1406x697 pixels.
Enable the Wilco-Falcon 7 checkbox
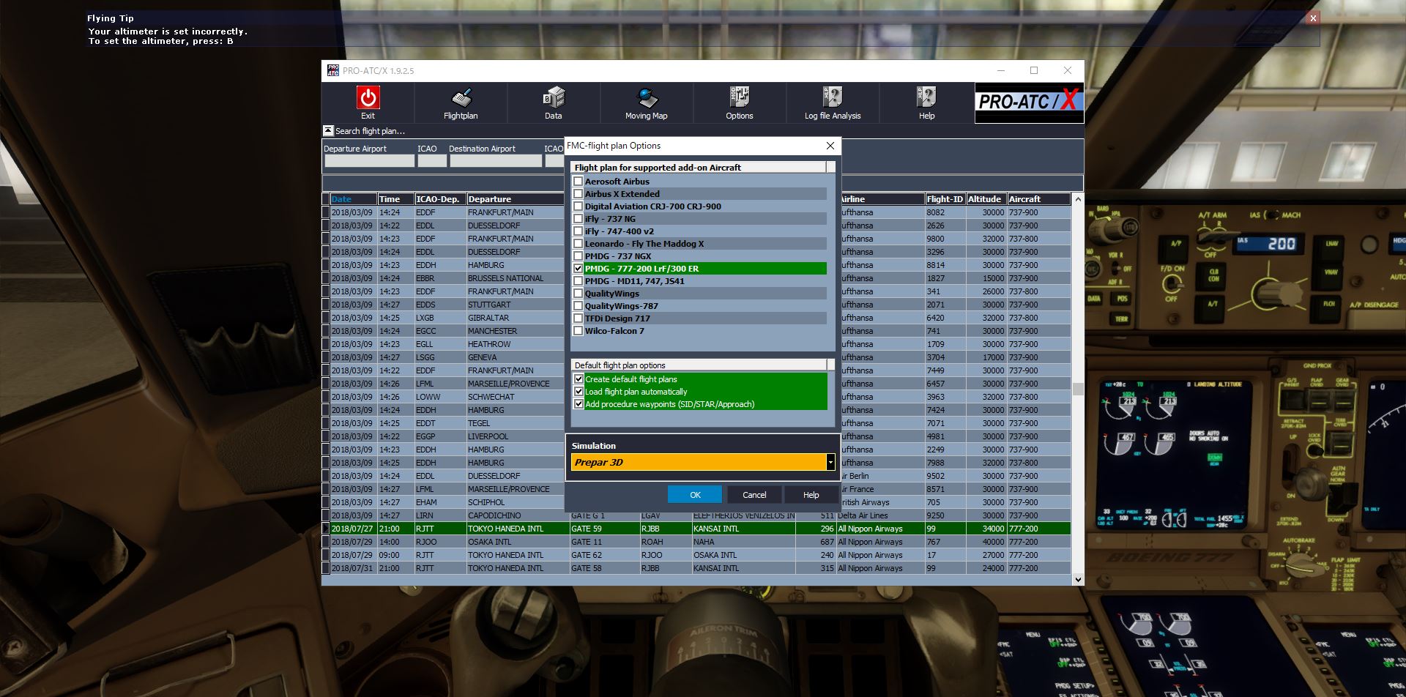(x=579, y=331)
